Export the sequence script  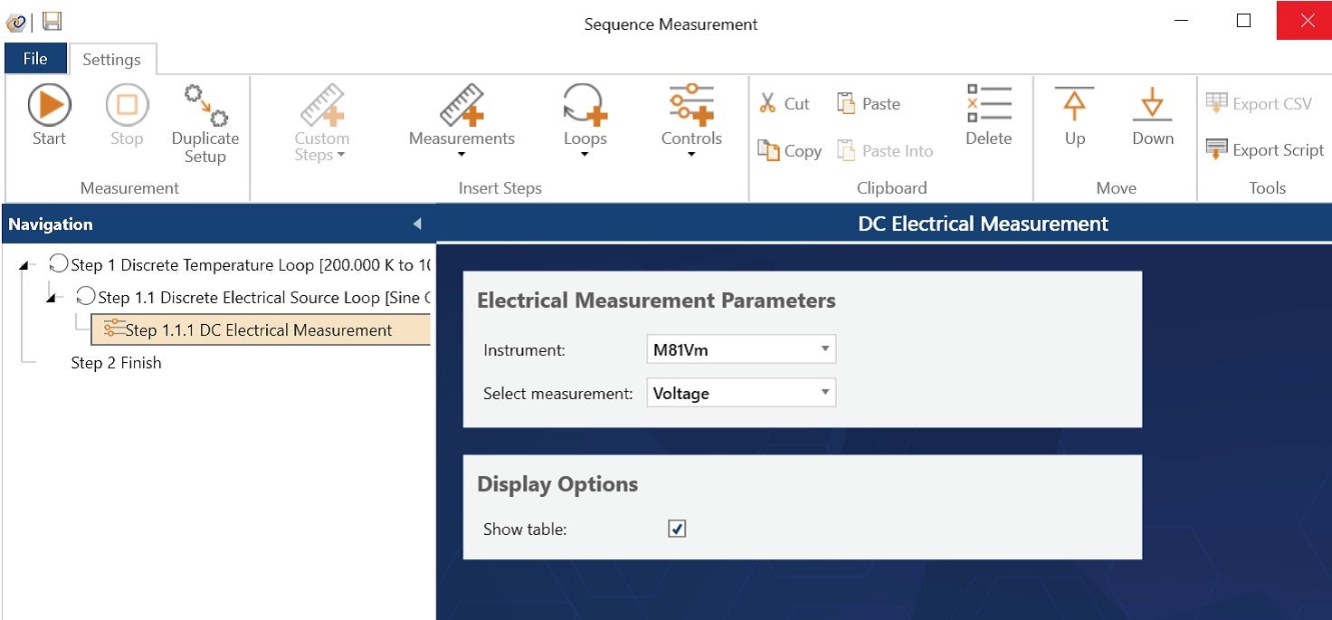pyautogui.click(x=1264, y=150)
